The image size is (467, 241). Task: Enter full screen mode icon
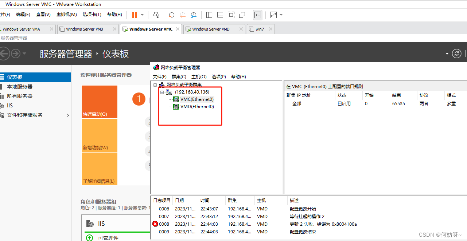tap(231, 15)
